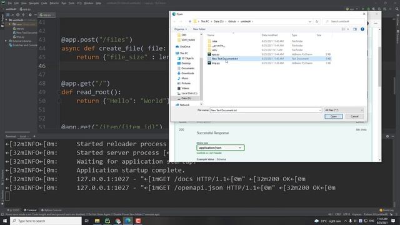The image size is (400, 225).
Task: Open All files type filter dropdown
Action: [x=344, y=110]
